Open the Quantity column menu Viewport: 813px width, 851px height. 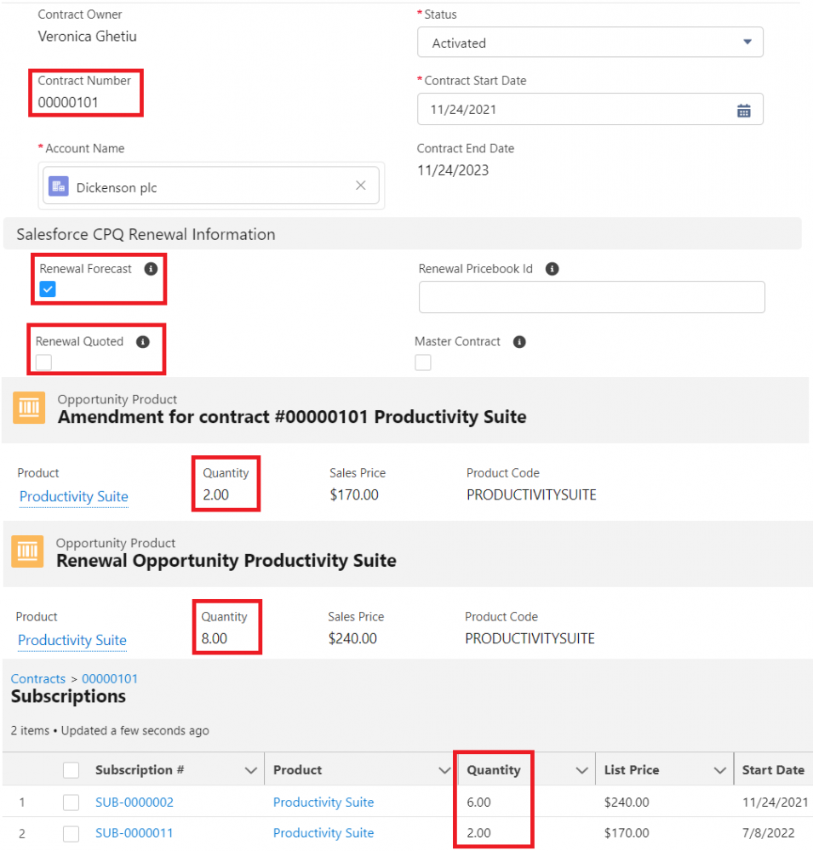pos(581,770)
